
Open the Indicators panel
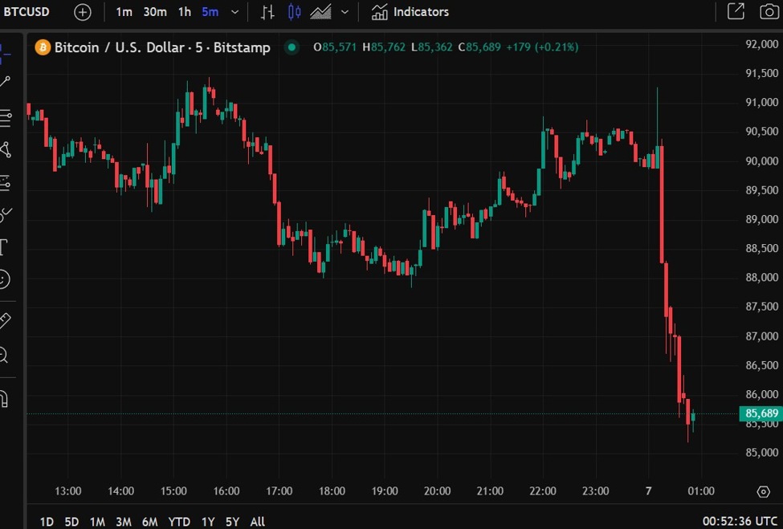pos(410,12)
